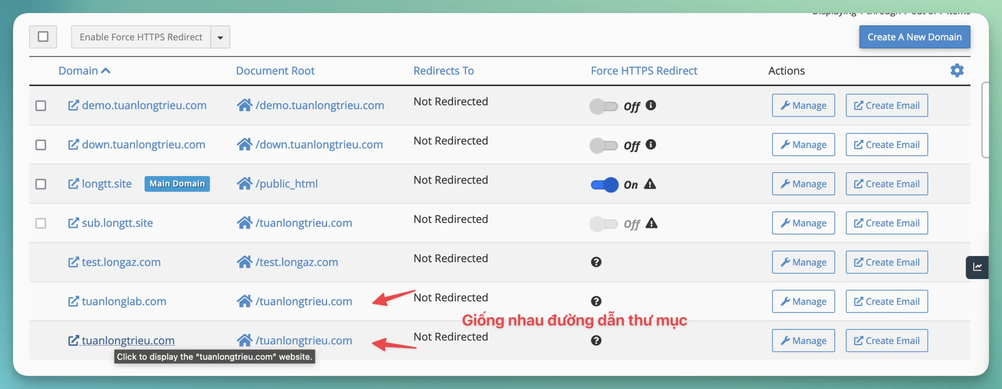This screenshot has width=1002, height=389.
Task: Click Manage button for tuanlongtrieu.com
Action: point(803,340)
